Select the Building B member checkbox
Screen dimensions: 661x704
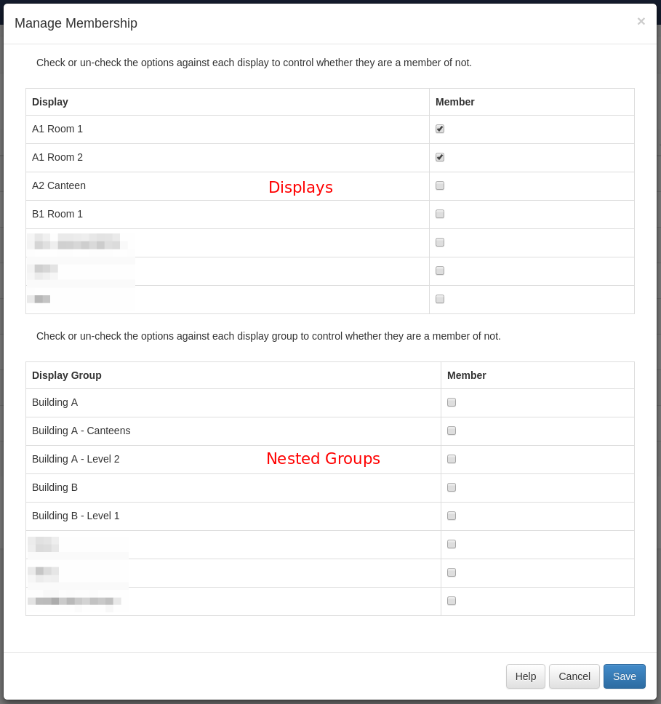coord(452,487)
